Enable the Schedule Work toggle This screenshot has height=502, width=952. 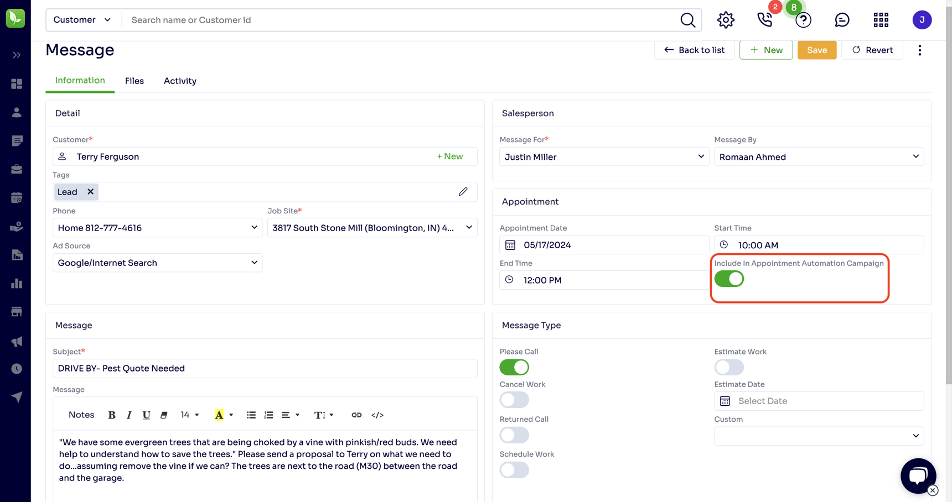(514, 470)
